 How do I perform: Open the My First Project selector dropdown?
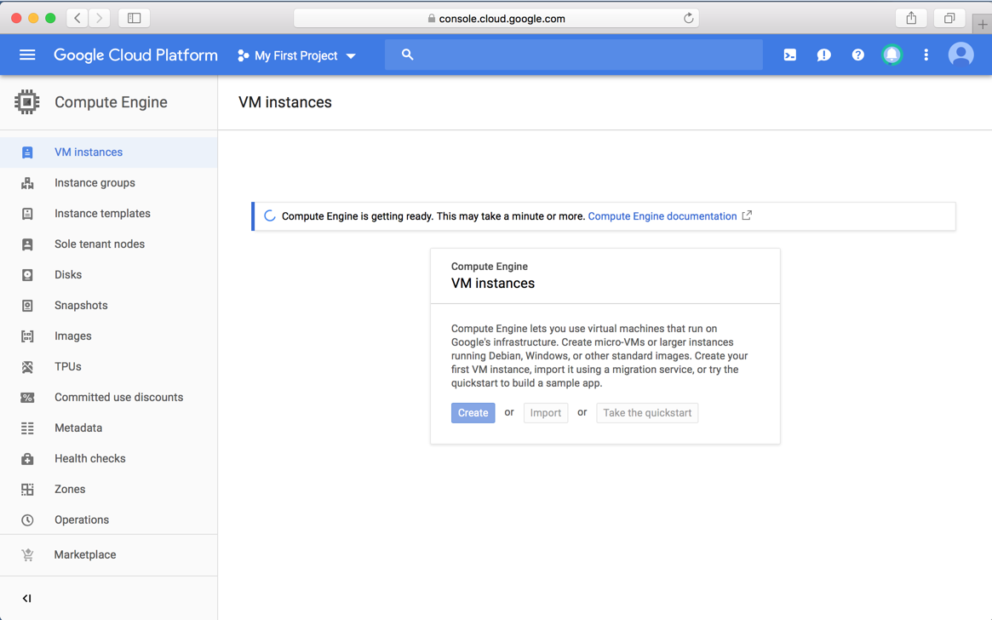tap(296, 55)
